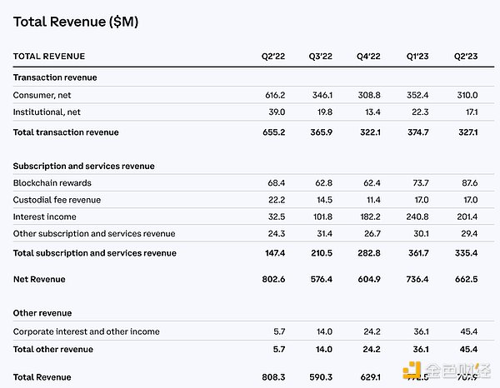Click the Custodial fee revenue row label
The image size is (500, 388).
pyautogui.click(x=58, y=200)
